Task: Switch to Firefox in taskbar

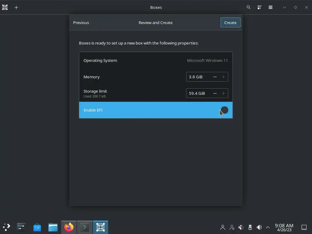Action: click(69, 227)
